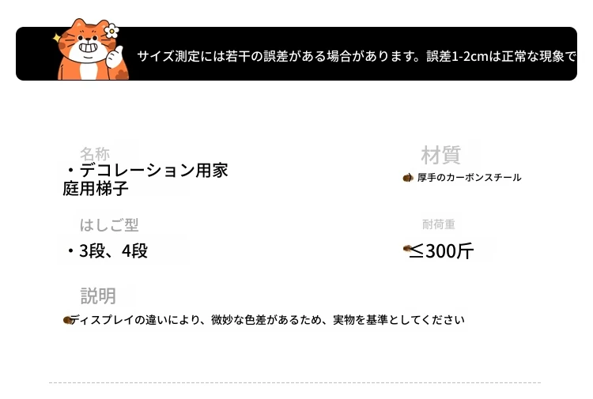This screenshot has width=593, height=399.
Task: Select the はしご型 heading
Action: [x=109, y=225]
